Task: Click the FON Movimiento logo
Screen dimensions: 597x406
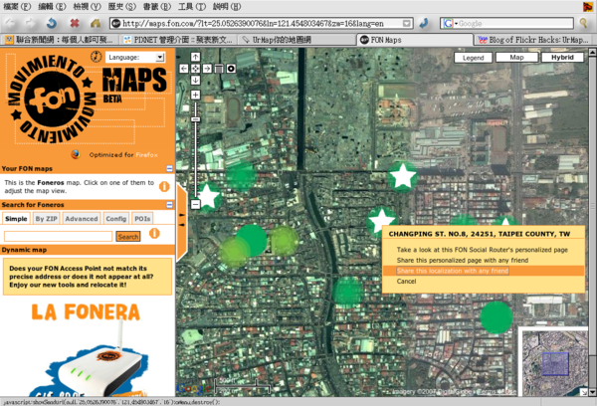Action: coord(52,100)
